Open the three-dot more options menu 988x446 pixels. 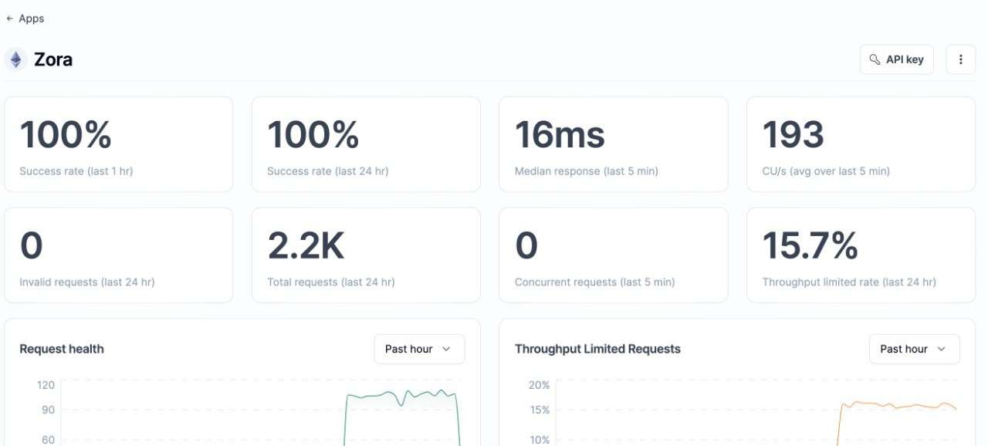[x=960, y=59]
